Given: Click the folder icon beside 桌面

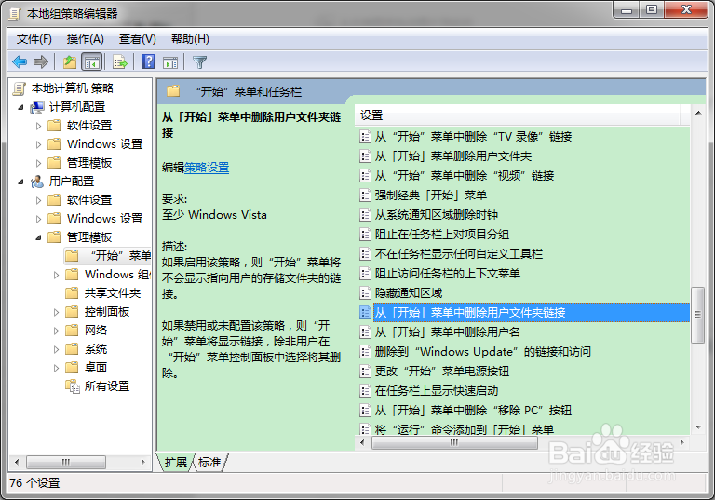Looking at the screenshot, I should 72,367.
